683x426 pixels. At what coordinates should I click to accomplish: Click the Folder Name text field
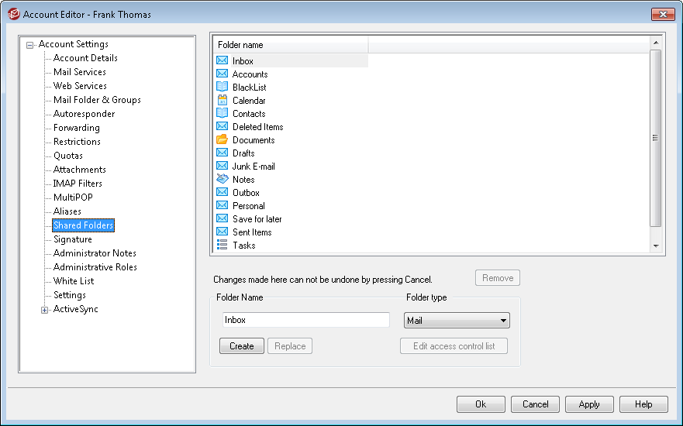305,321
